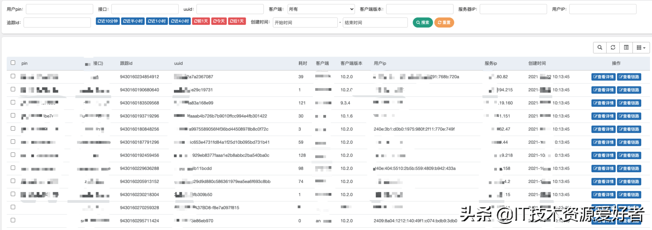Click client version 9.3.4 cell
This screenshot has width=652, height=230.
pyautogui.click(x=345, y=103)
